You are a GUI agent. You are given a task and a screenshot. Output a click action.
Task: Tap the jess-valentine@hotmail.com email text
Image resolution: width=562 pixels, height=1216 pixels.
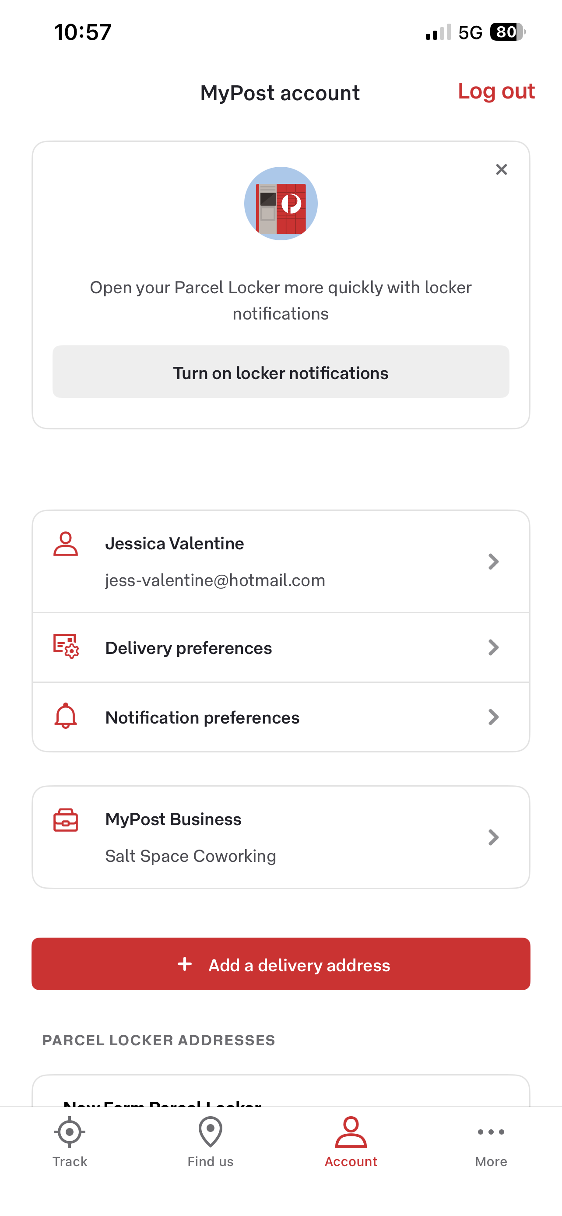coord(215,580)
